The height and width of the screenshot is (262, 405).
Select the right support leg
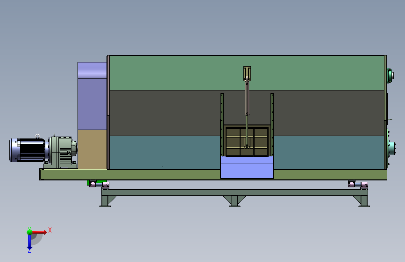pos(364,201)
